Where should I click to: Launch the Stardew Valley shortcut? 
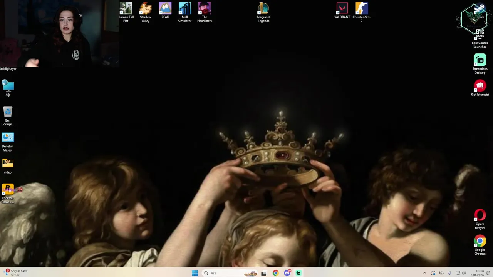point(145,12)
